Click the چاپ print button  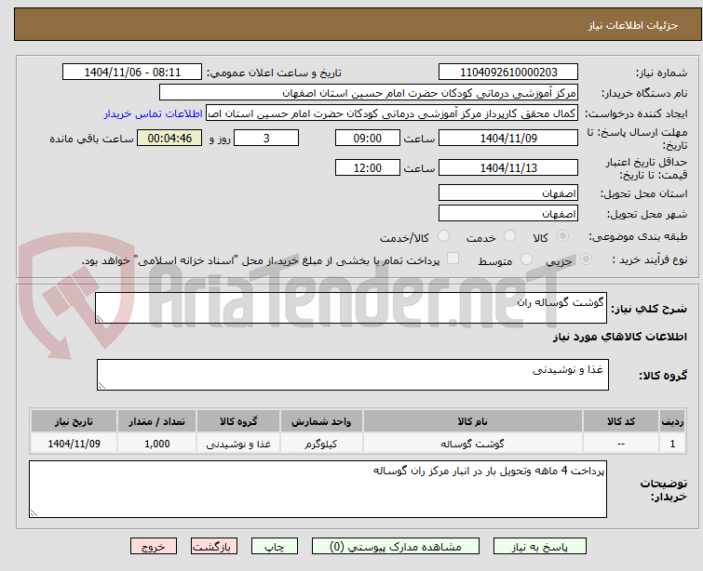coord(275,547)
